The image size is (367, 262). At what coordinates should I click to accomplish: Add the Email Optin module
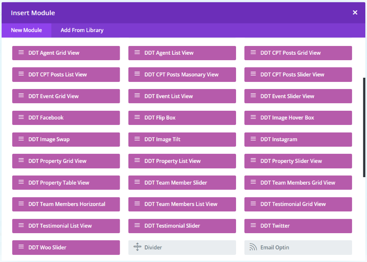298,247
